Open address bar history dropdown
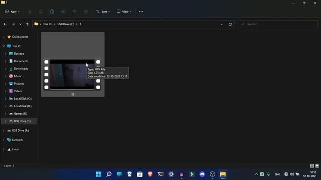This screenshot has width=321, height=180. (222, 24)
